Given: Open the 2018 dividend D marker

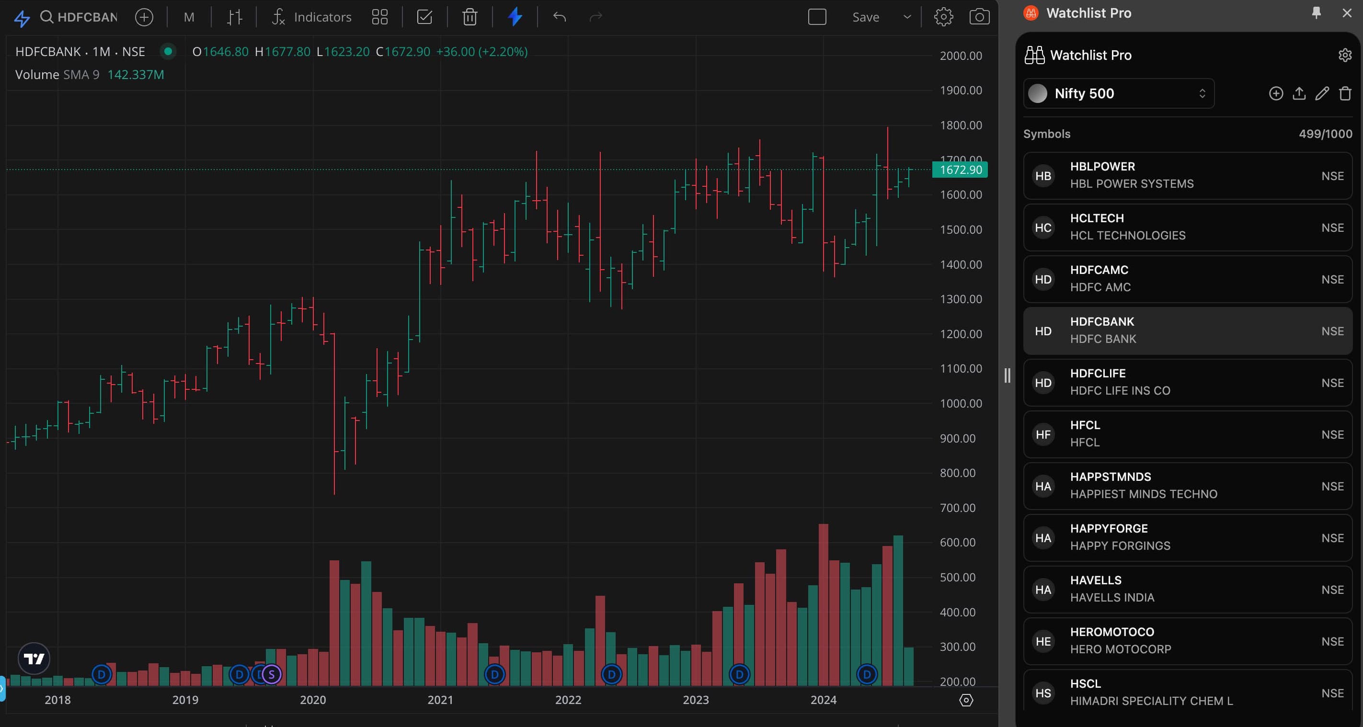Looking at the screenshot, I should point(102,674).
